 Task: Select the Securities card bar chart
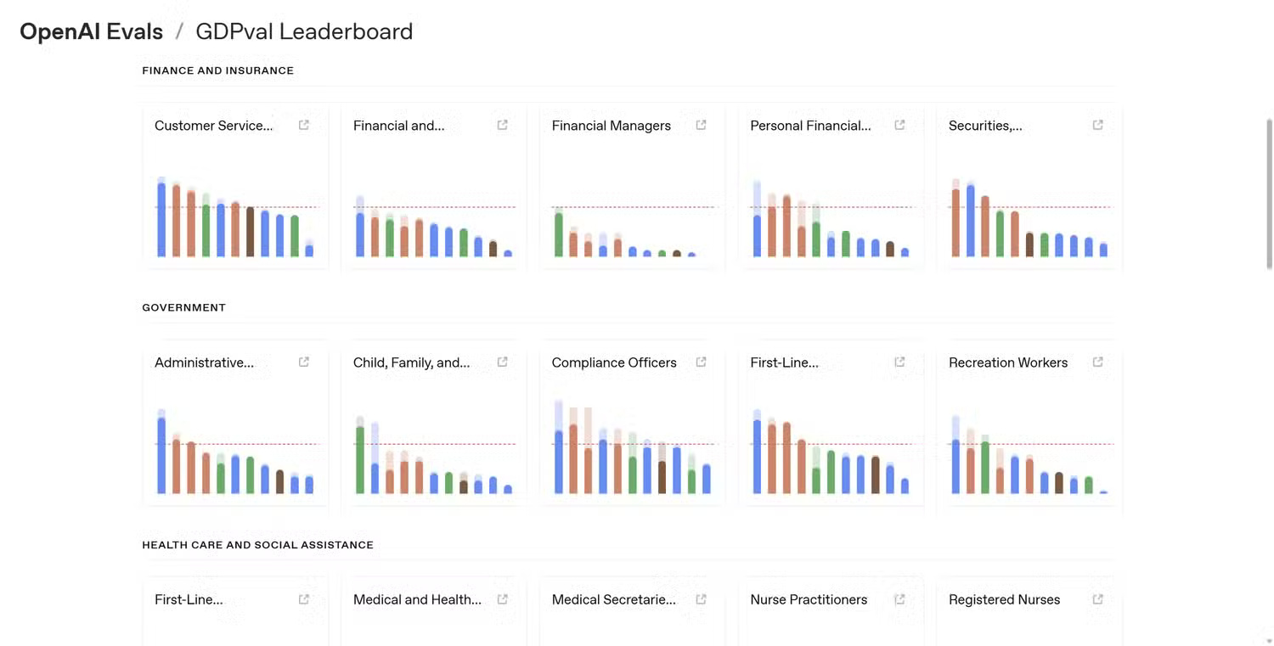[x=1028, y=216]
